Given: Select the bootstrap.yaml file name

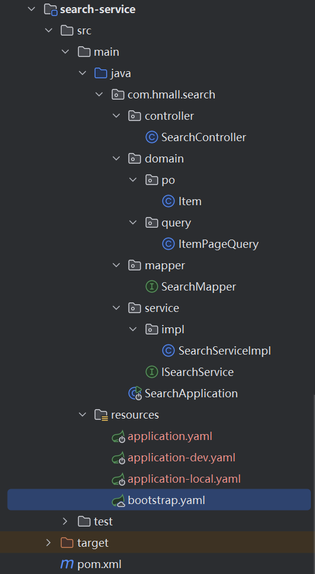Looking at the screenshot, I should tap(166, 500).
